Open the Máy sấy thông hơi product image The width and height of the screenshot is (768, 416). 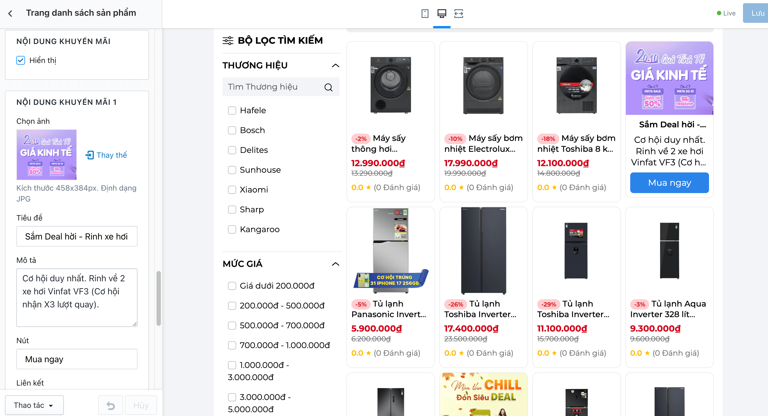point(391,86)
